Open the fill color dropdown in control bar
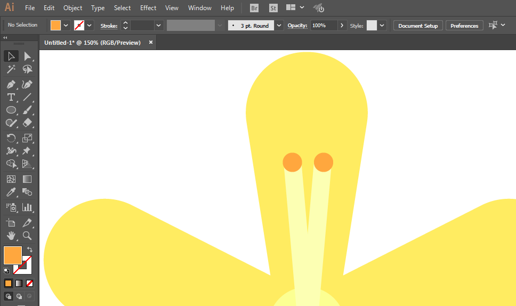 tap(66, 26)
